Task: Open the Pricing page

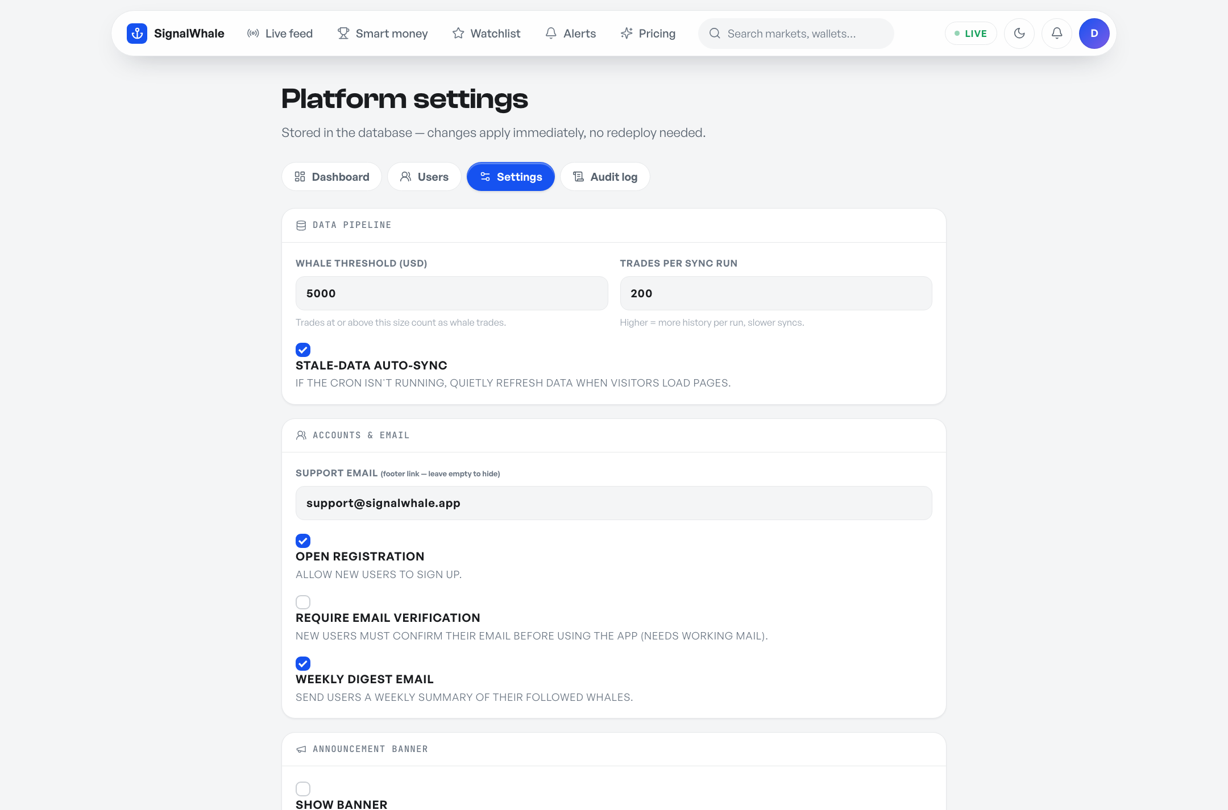Action: click(648, 34)
